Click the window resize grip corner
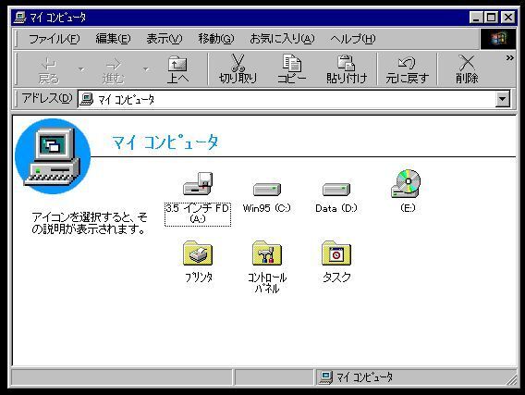 click(511, 379)
